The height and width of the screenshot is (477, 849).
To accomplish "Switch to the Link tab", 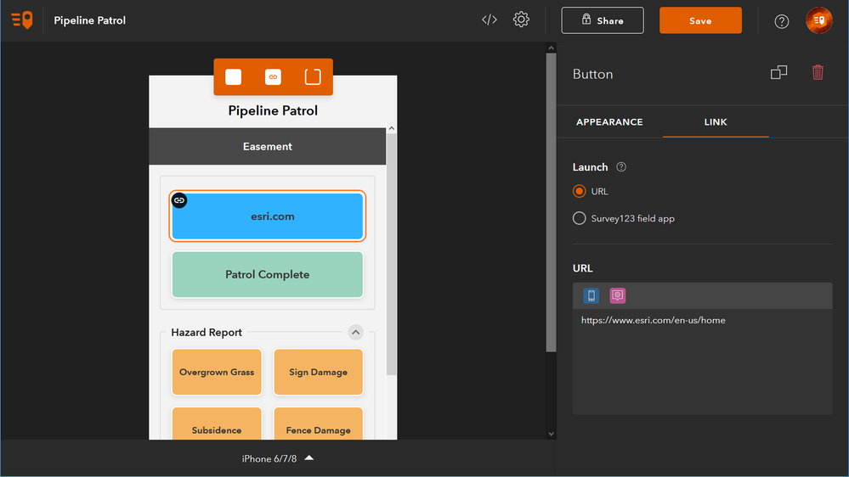I will [716, 122].
